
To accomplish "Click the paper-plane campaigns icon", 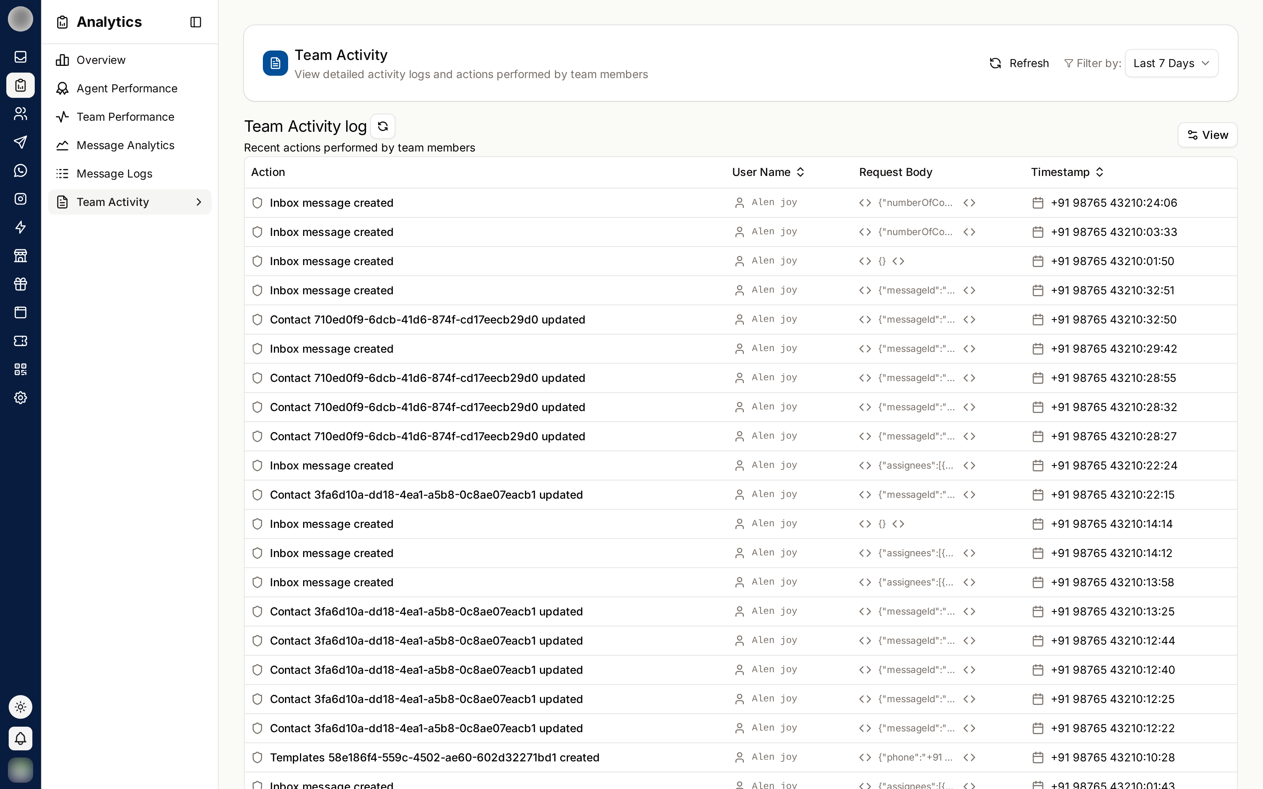I will (x=21, y=142).
